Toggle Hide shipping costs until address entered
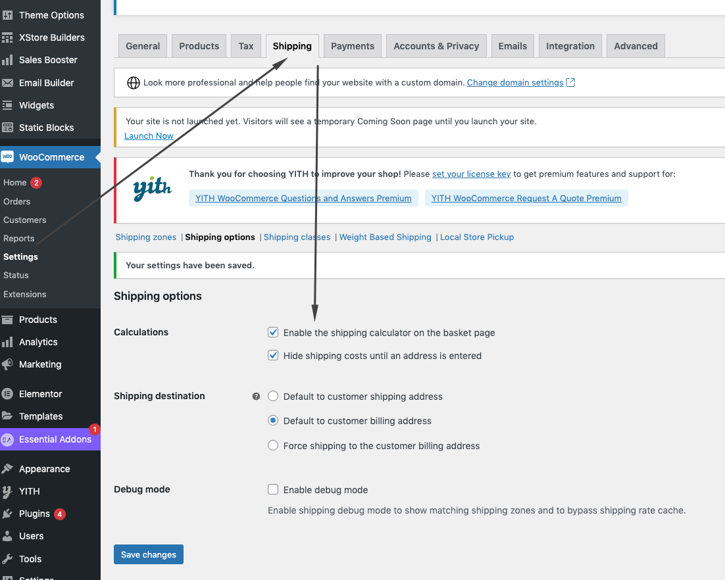The width and height of the screenshot is (725, 580). pyautogui.click(x=273, y=355)
